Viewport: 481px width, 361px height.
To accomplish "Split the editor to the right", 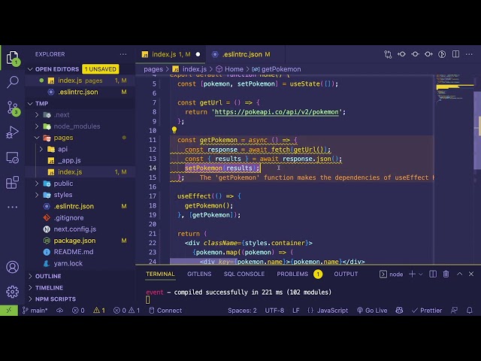I will [456, 54].
